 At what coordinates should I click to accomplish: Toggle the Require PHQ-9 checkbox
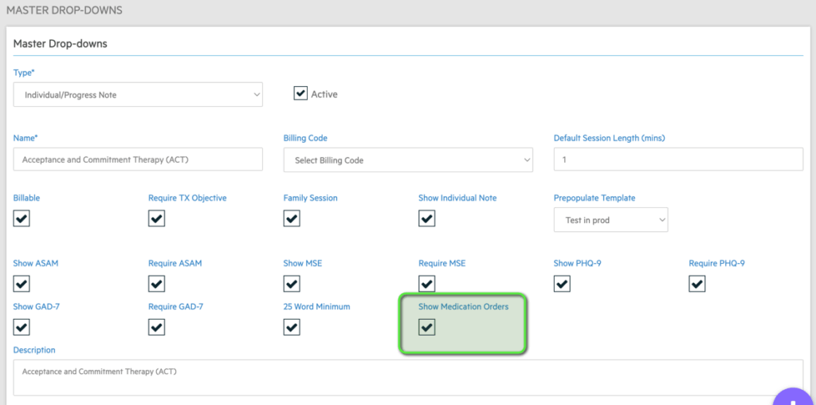coord(697,284)
